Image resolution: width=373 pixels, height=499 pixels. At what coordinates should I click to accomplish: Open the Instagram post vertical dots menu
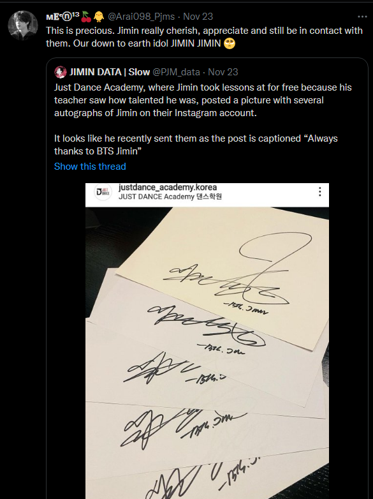(x=319, y=192)
